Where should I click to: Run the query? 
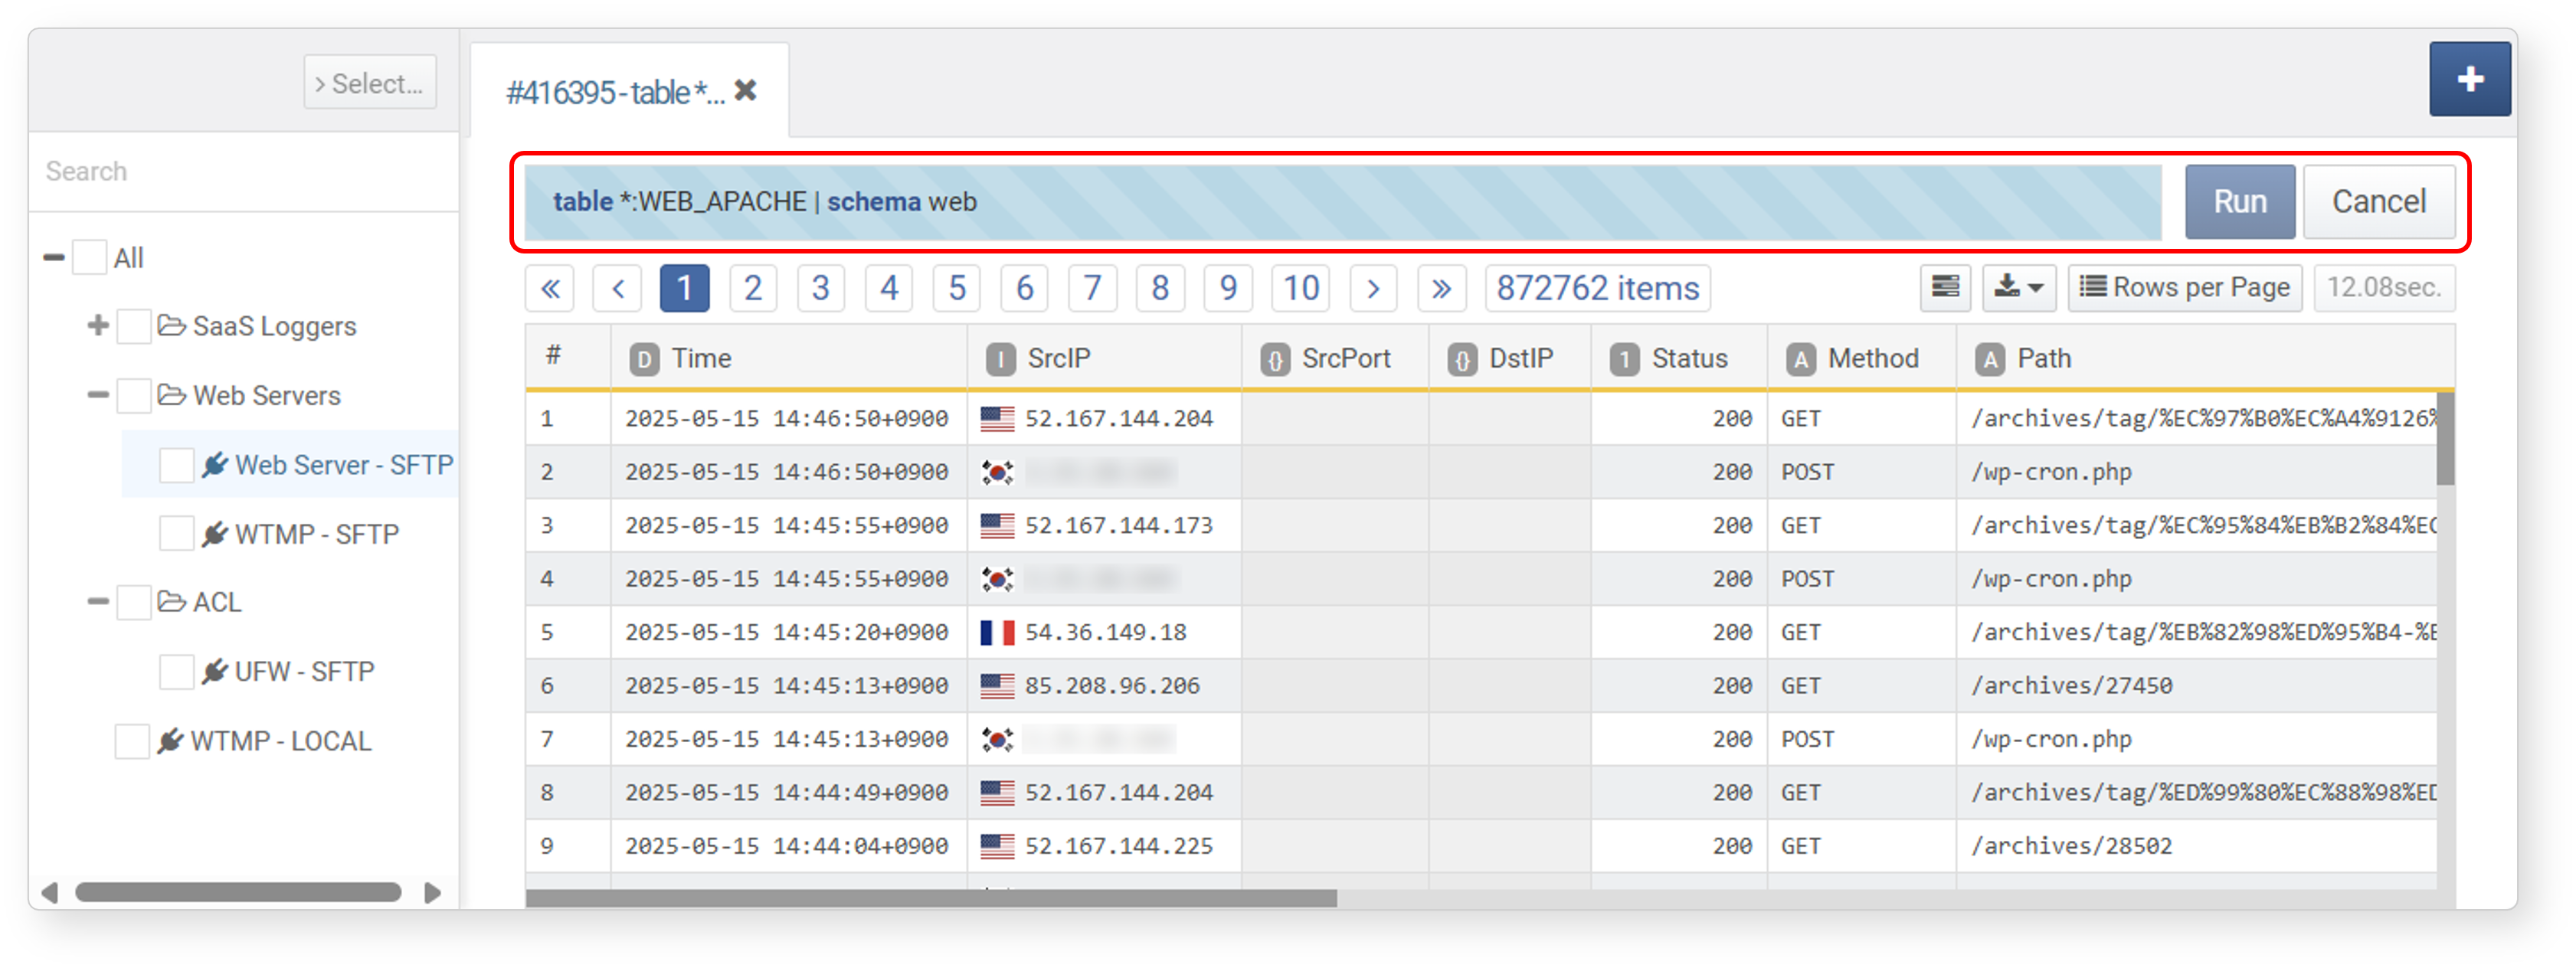[x=2240, y=202]
